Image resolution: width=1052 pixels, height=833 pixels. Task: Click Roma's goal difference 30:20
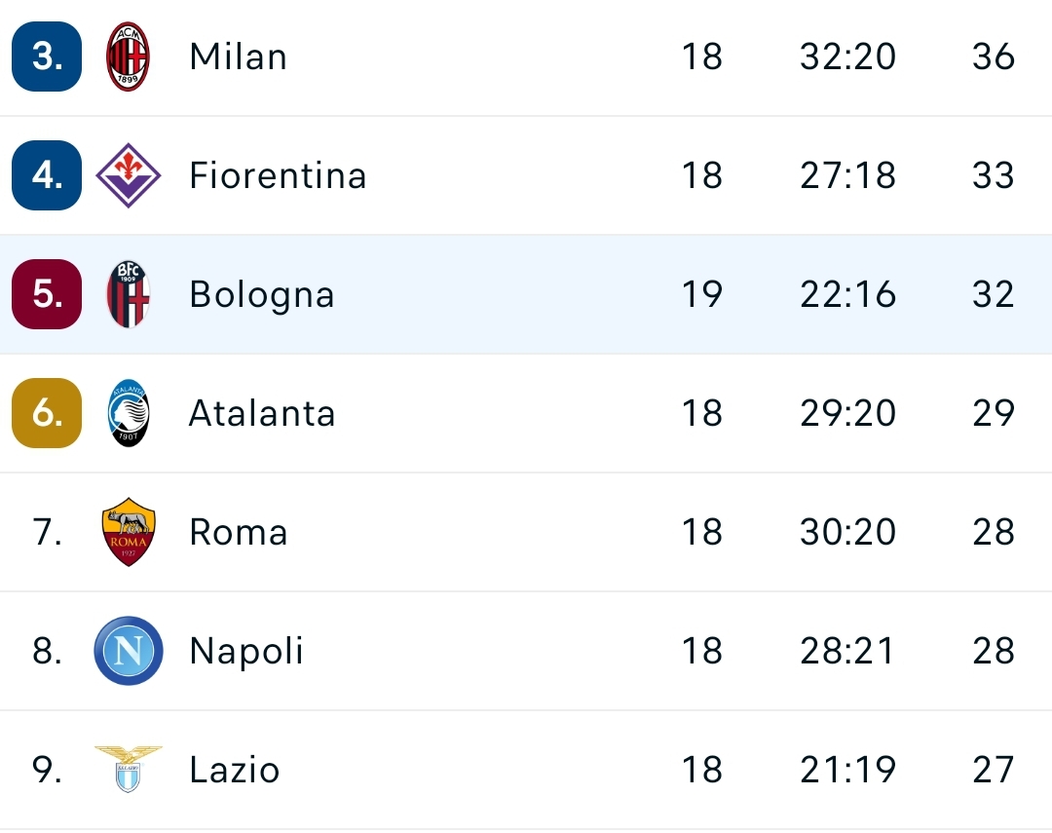tap(847, 532)
